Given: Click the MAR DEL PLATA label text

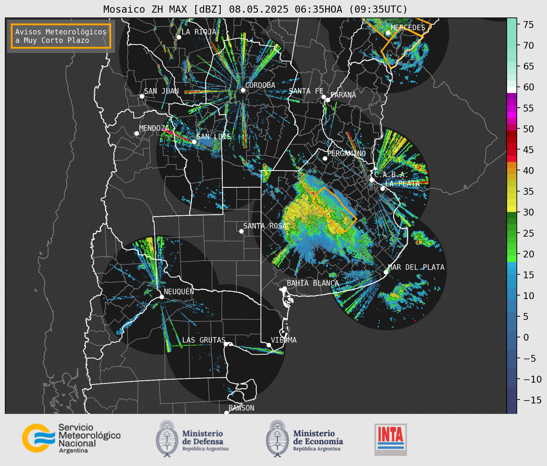Looking at the screenshot, I should pos(416,267).
